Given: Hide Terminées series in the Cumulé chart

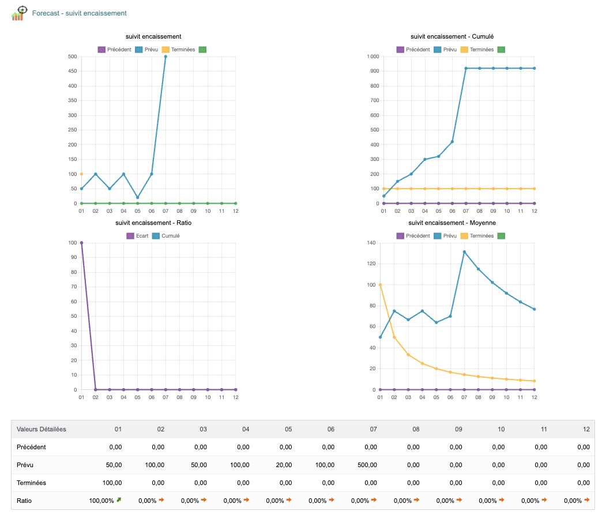Looking at the screenshot, I should [x=476, y=50].
